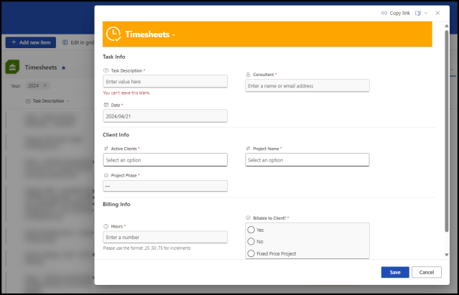Select No for Billable to Client
The width and height of the screenshot is (459, 295).
tap(251, 241)
